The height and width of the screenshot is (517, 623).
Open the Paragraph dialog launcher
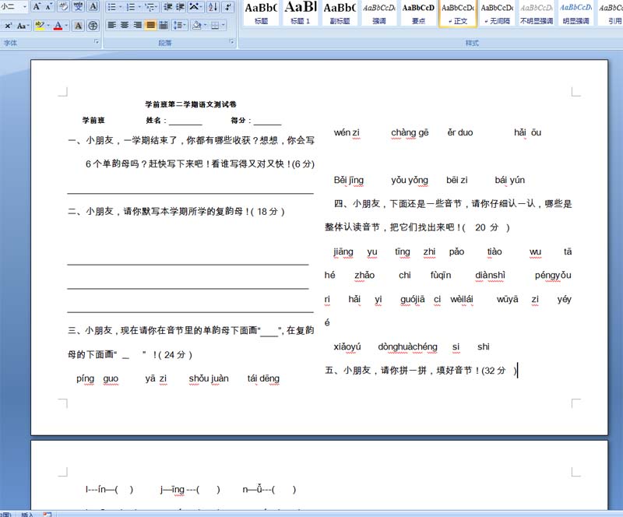click(x=231, y=41)
